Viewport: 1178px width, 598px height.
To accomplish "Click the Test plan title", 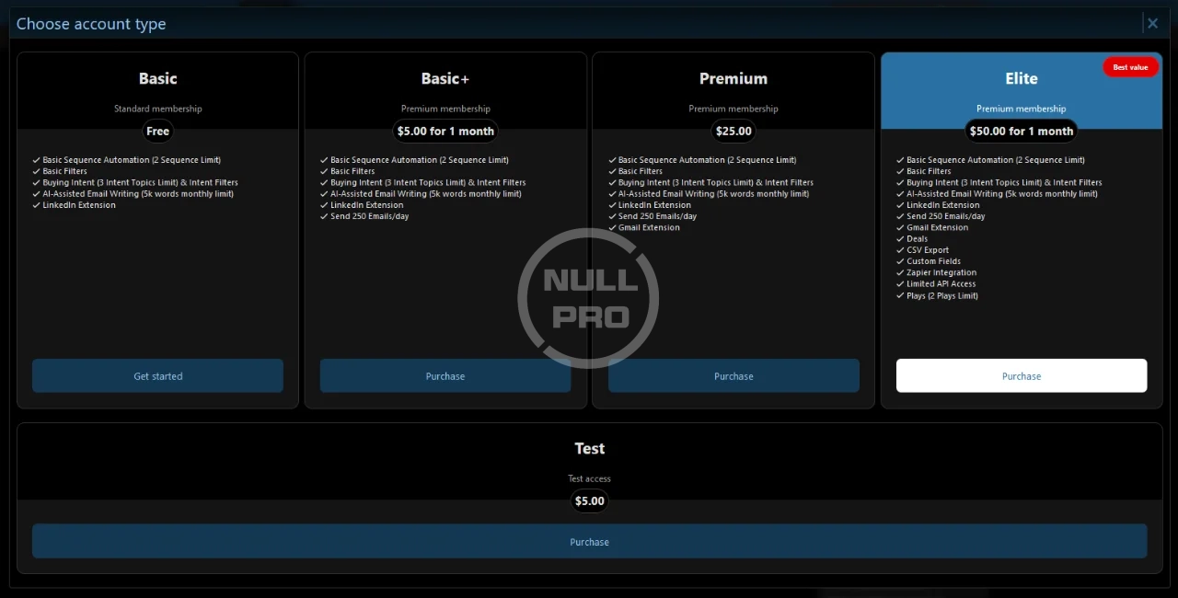I will pos(589,449).
